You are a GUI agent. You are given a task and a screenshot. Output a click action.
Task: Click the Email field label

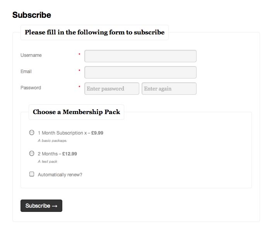(x=26, y=72)
